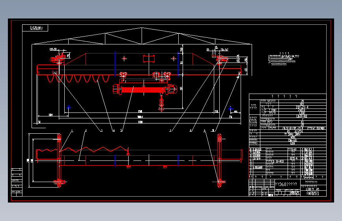Click part callout number 5
The height and width of the screenshot is (221, 342).
coord(121,131)
